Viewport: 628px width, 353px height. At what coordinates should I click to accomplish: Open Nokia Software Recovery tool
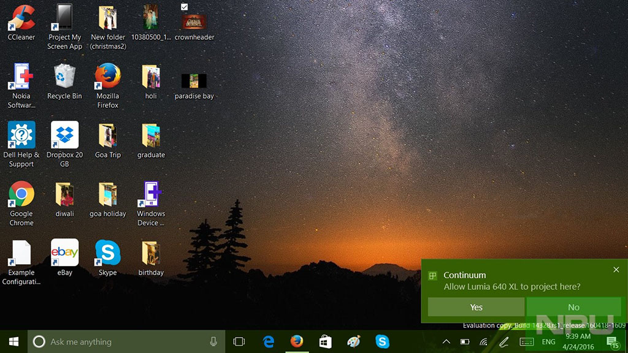pos(21,78)
